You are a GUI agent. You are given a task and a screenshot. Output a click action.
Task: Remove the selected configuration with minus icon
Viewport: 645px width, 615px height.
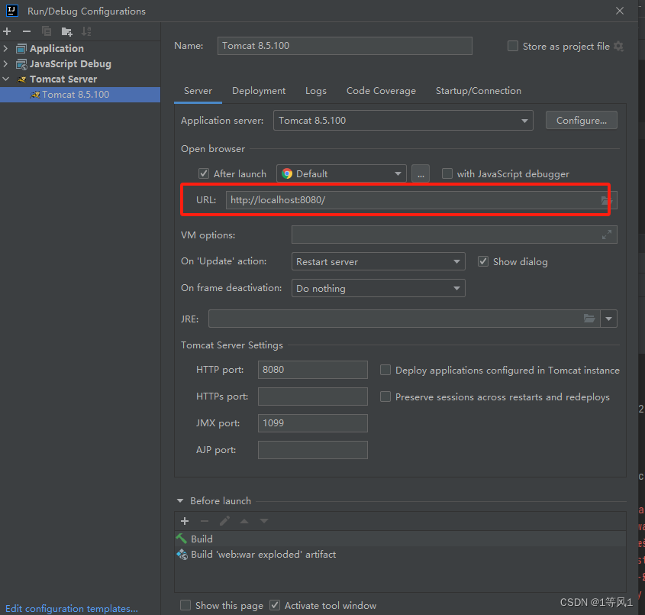click(27, 31)
